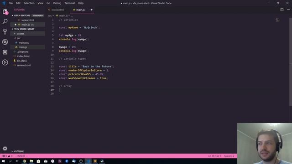Open the Explorer view in the activity bar
292x164 pixels.
(x=5, y=11)
